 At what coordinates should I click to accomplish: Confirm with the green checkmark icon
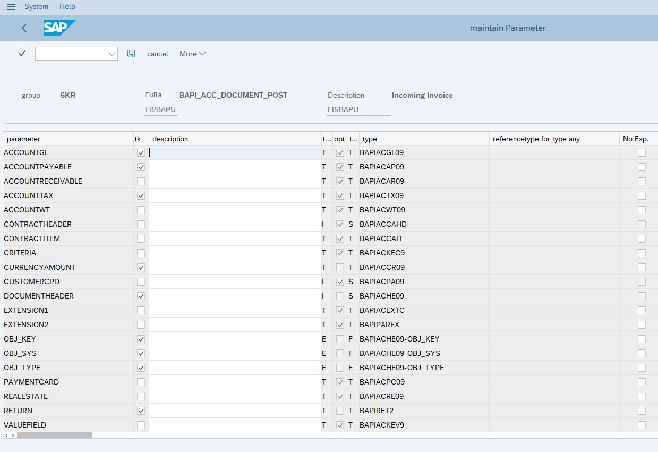(22, 54)
